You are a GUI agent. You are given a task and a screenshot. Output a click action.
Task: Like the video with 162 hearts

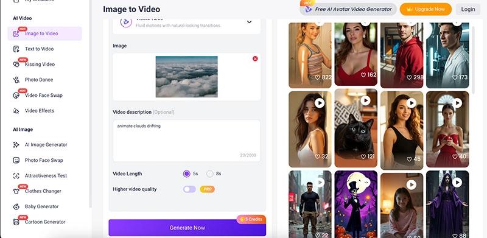[x=363, y=75]
